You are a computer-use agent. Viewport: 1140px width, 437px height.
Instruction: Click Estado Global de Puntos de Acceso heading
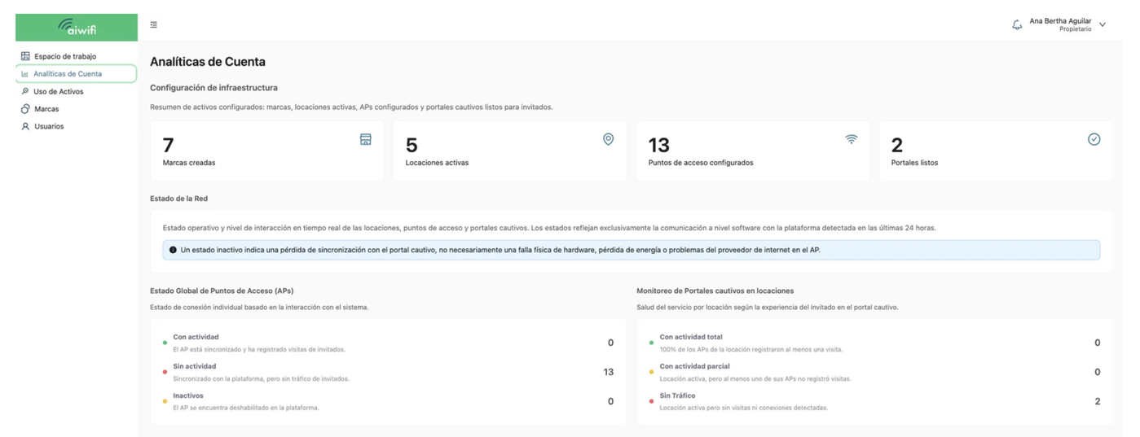[222, 291]
